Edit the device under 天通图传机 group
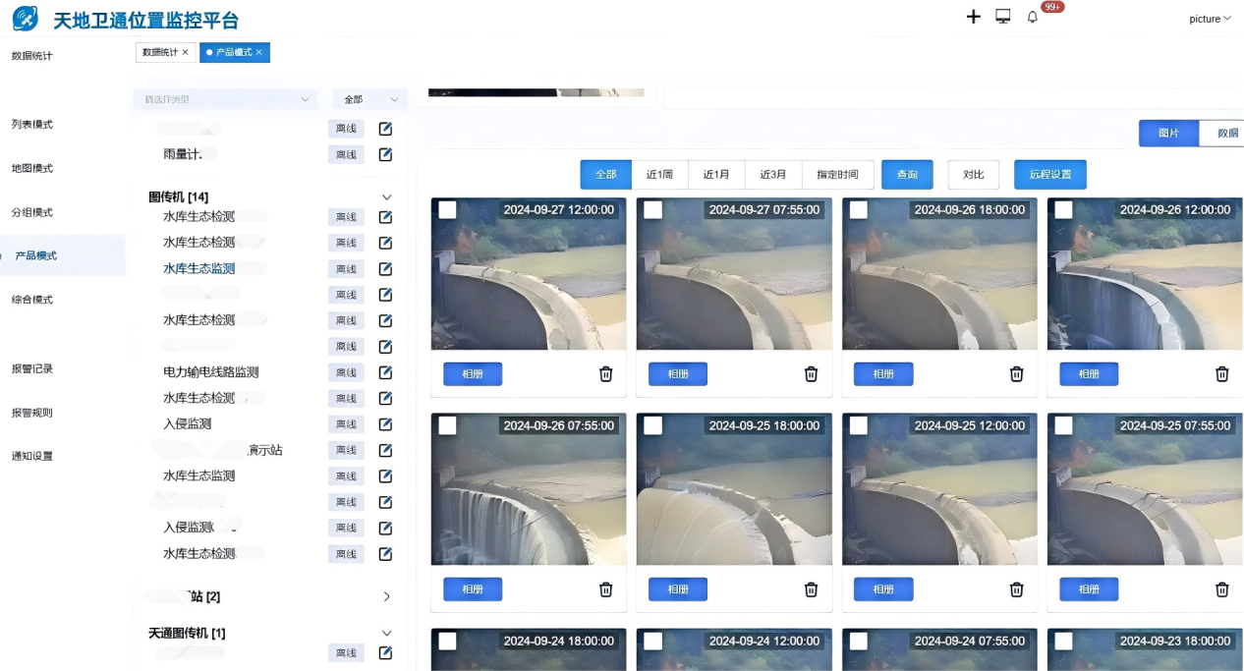Image resolution: width=1244 pixels, height=671 pixels. [x=385, y=653]
